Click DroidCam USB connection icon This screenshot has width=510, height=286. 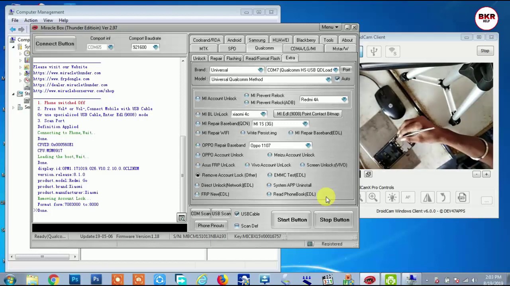click(374, 51)
